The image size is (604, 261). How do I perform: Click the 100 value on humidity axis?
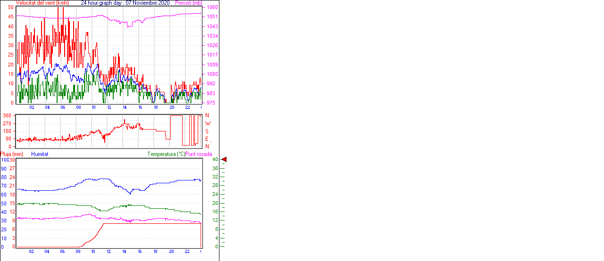(4, 160)
